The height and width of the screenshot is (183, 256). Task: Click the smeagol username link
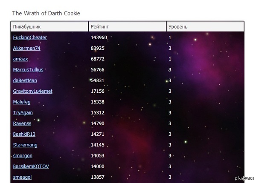click(22, 177)
